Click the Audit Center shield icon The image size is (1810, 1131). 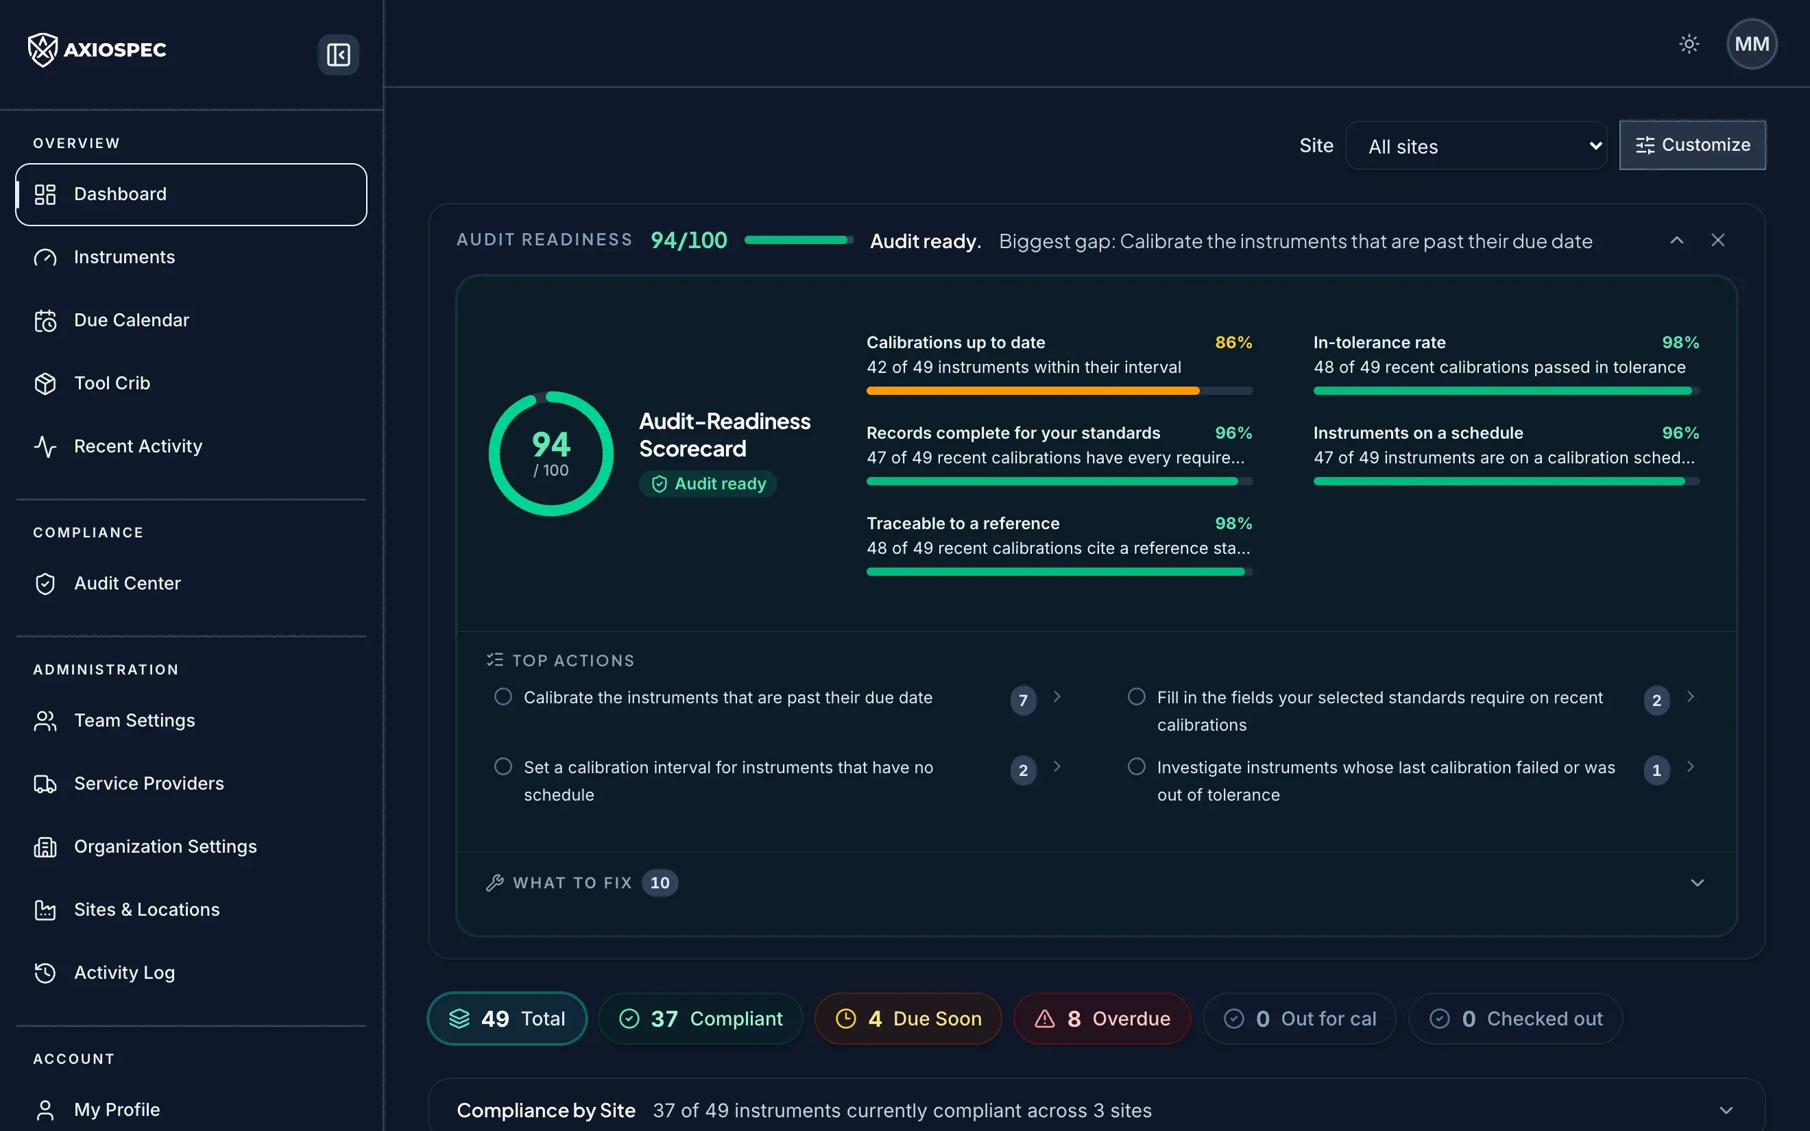point(46,583)
